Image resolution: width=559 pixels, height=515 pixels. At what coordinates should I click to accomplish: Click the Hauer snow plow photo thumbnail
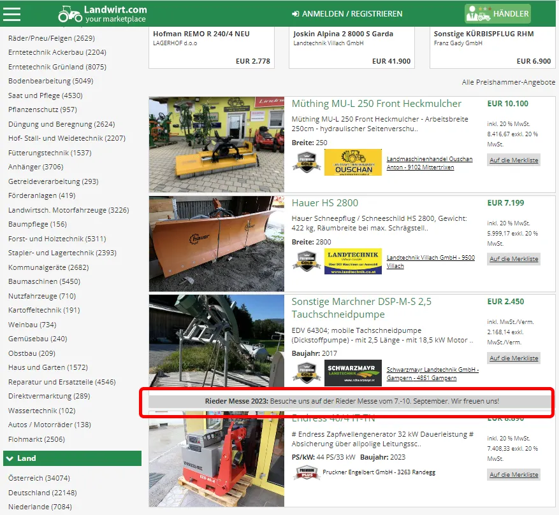pos(217,244)
